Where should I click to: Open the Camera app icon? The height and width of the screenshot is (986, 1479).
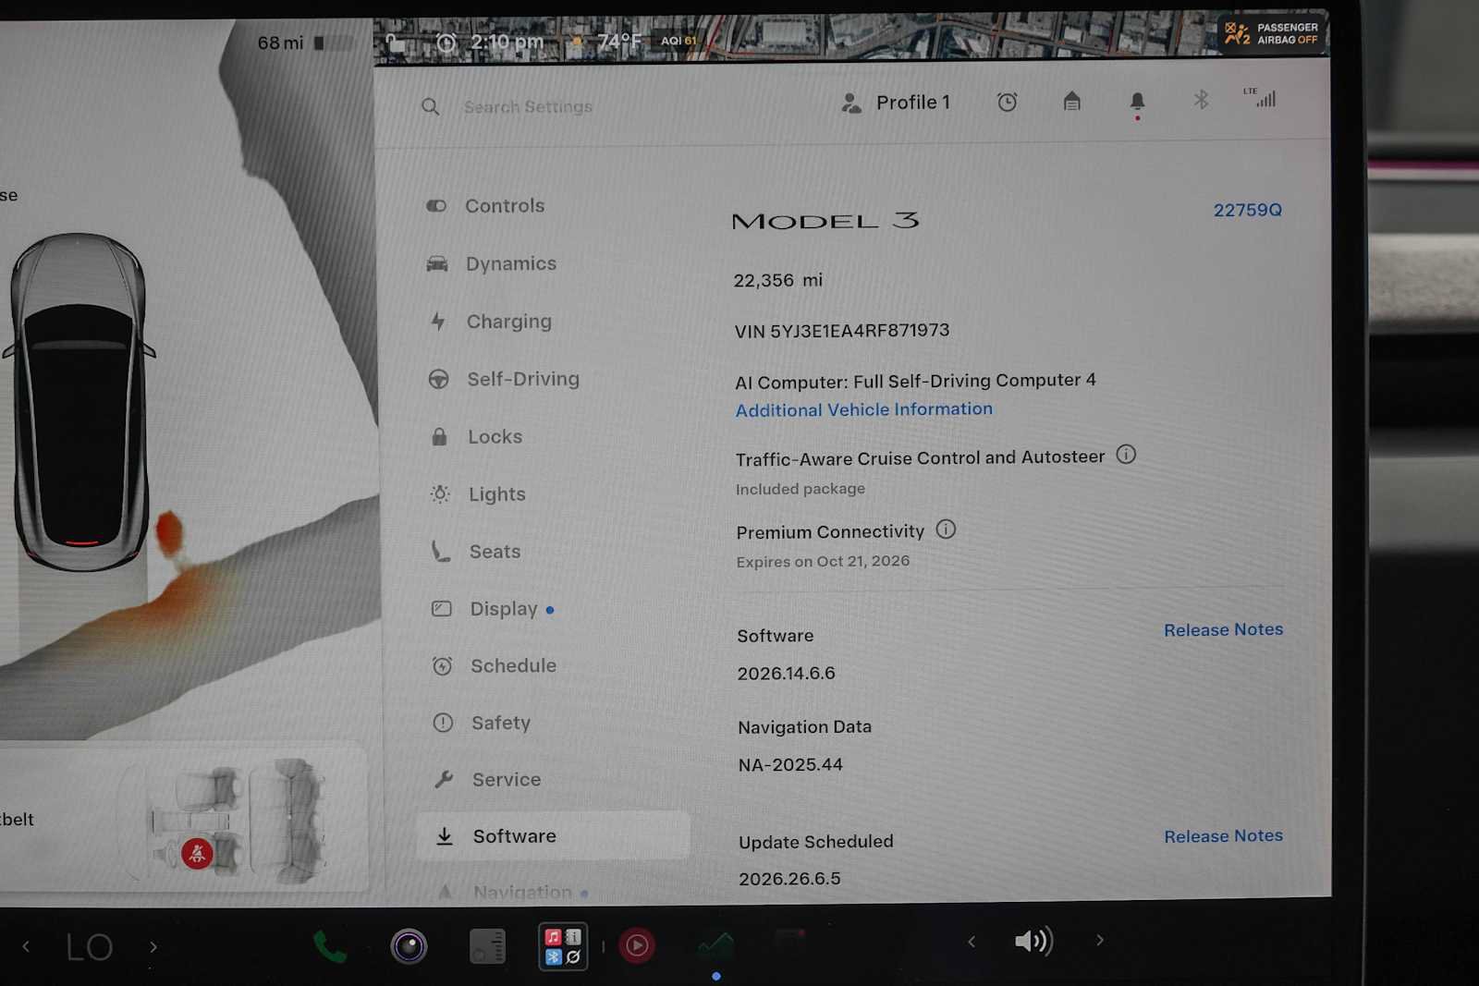pos(409,946)
